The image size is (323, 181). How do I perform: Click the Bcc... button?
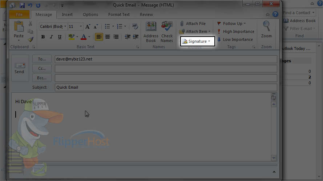(x=42, y=78)
